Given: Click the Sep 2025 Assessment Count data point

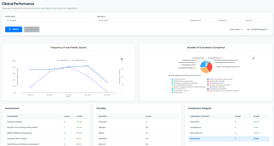Looking at the screenshot, I should [50, 72].
